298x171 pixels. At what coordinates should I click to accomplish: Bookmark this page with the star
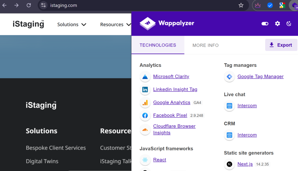[241, 5]
